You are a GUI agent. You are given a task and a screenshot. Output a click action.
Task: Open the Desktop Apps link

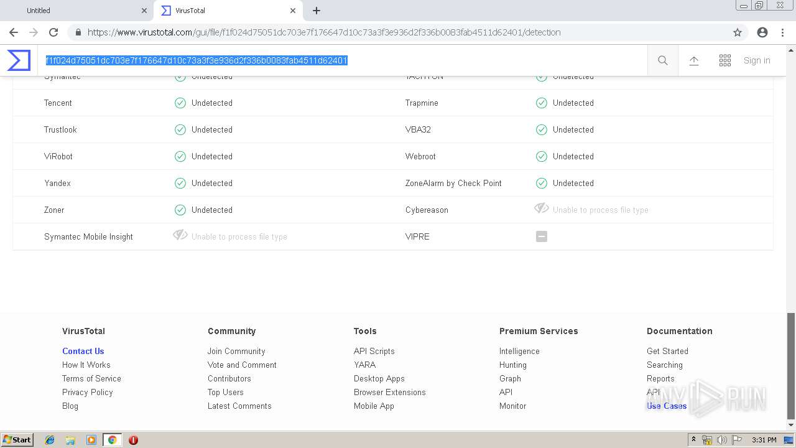379,378
